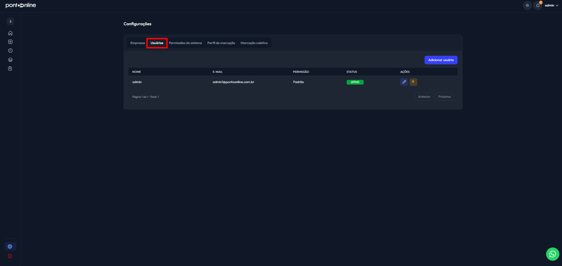Click the red logout icon
This screenshot has height=266, width=562.
[10, 256]
